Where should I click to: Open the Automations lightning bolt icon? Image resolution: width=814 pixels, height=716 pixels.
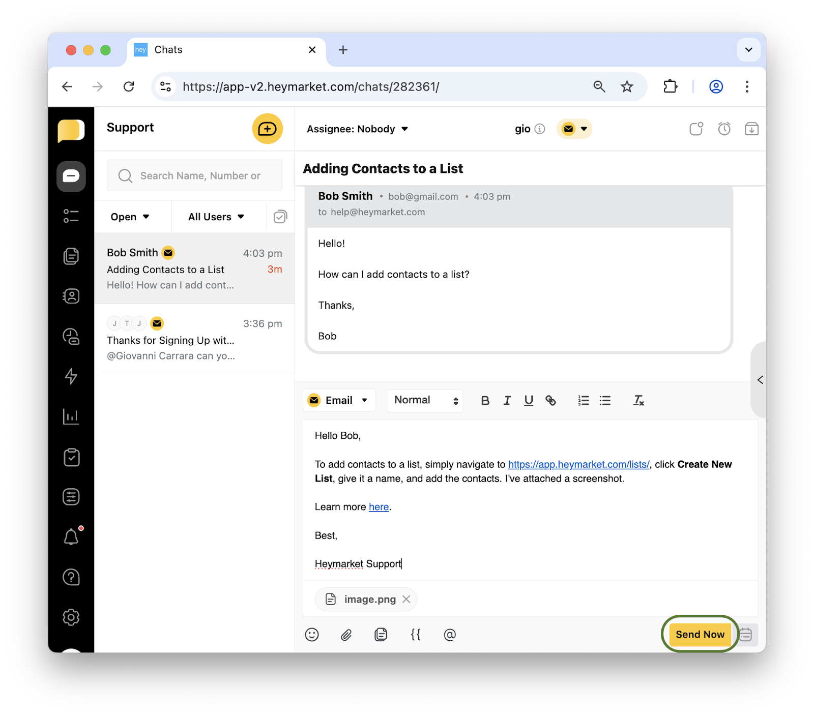click(x=71, y=376)
